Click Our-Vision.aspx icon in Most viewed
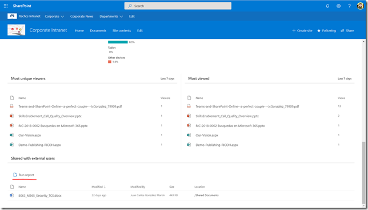This screenshot has height=210, width=368. coord(189,135)
